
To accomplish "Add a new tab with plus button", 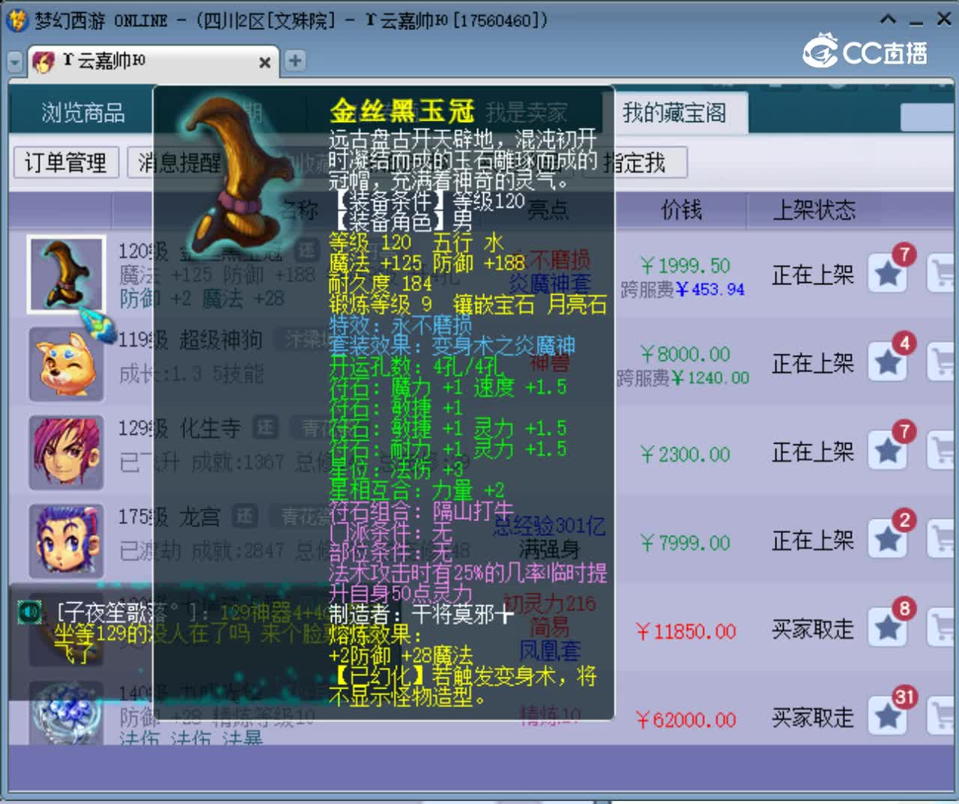I will pyautogui.click(x=295, y=61).
